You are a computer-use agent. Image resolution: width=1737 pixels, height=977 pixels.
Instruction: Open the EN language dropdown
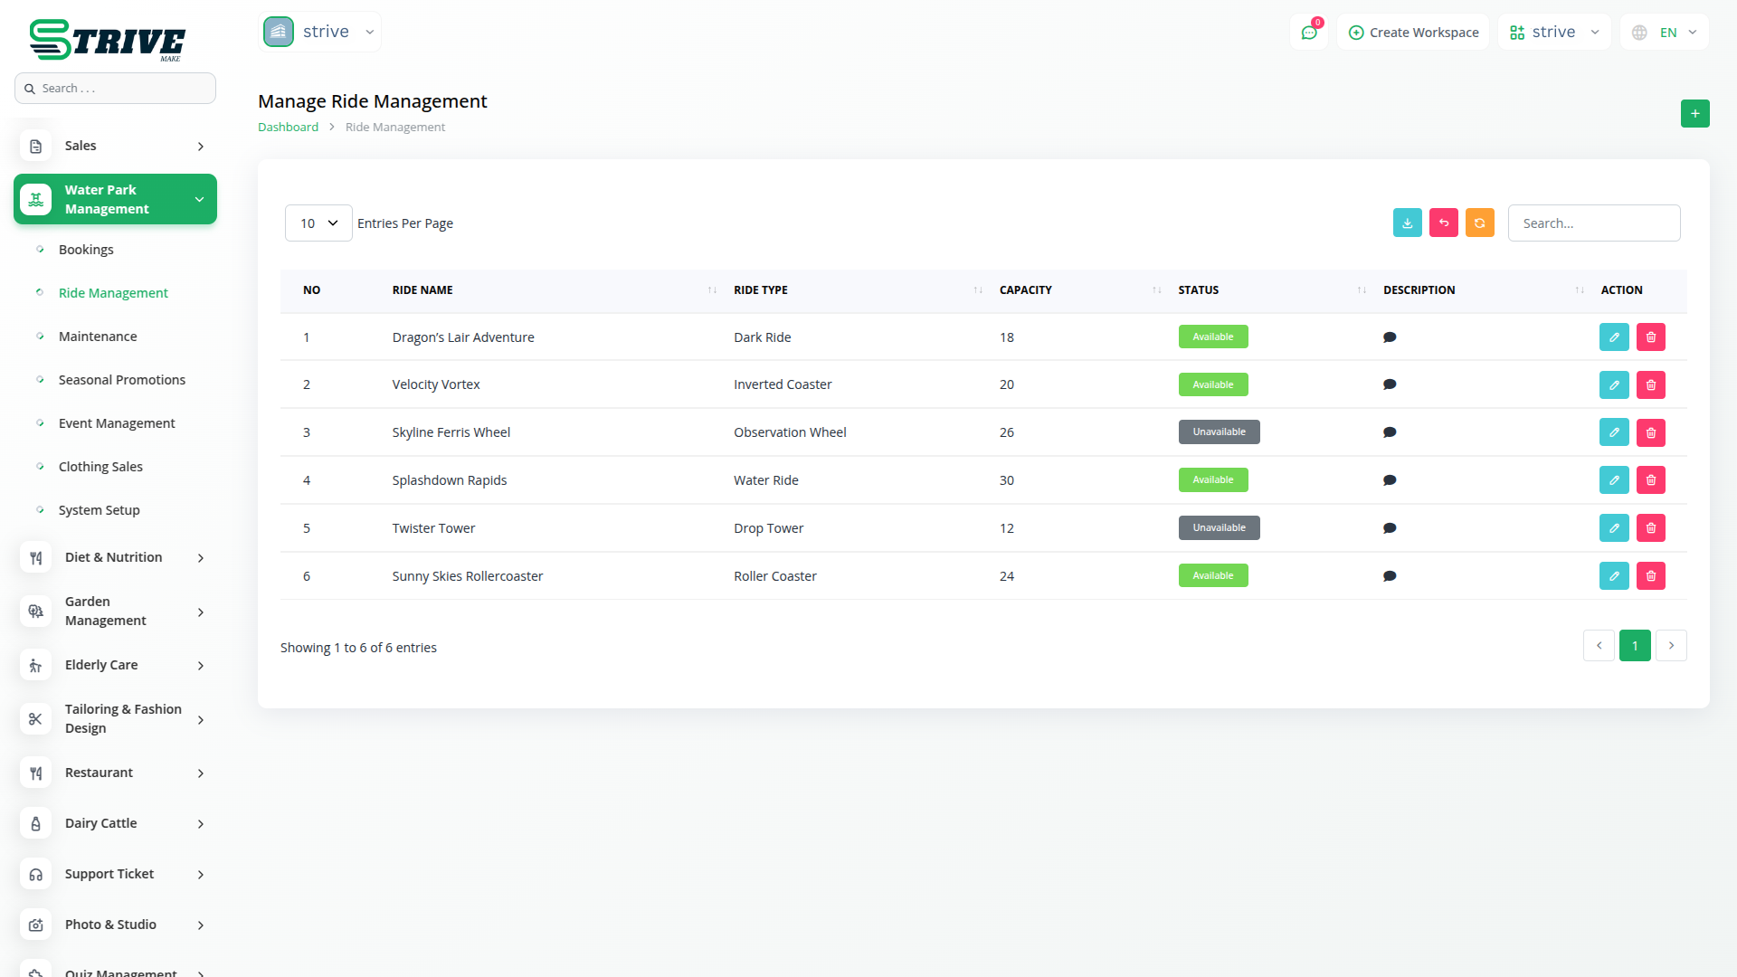1666,33
